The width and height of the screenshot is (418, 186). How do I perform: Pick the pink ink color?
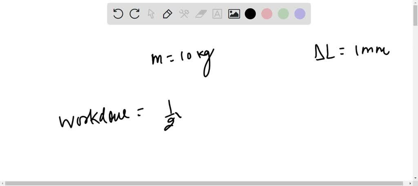[x=267, y=14]
